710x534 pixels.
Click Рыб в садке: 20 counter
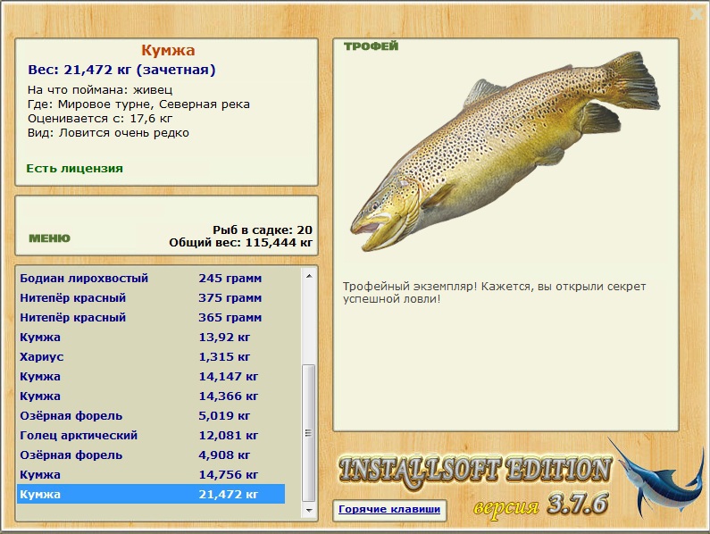click(263, 230)
